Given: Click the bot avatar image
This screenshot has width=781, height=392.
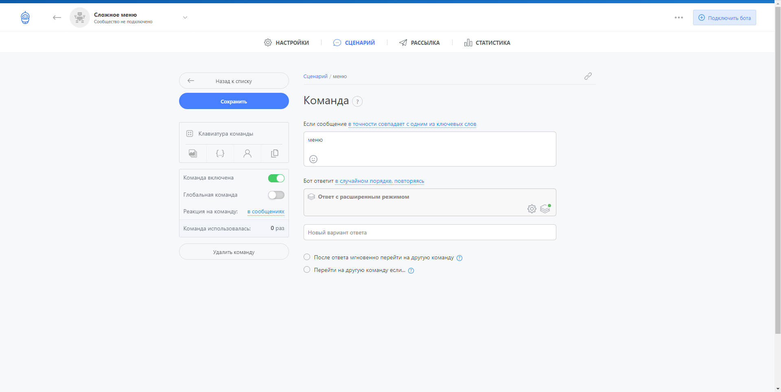Looking at the screenshot, I should click(80, 18).
